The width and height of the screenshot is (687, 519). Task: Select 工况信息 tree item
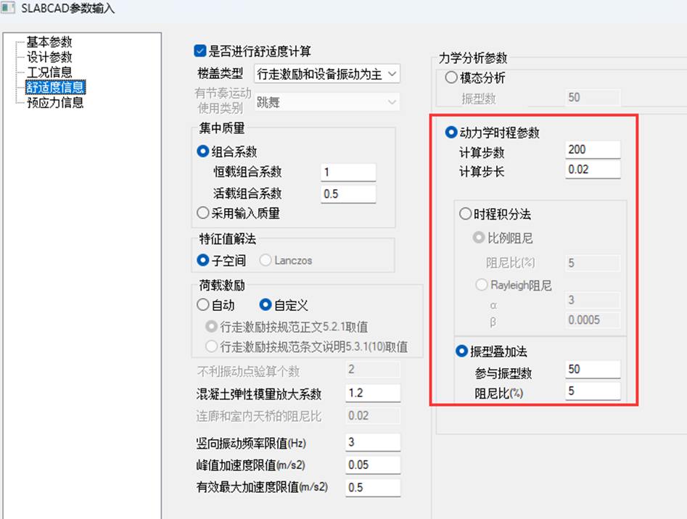tap(49, 72)
